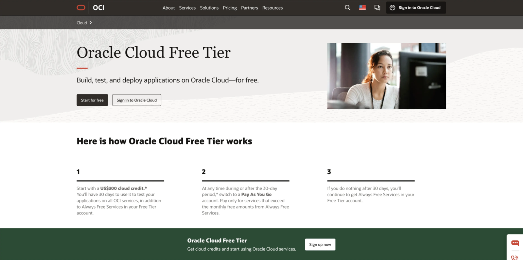This screenshot has width=523, height=260.
Task: Click the breadcrumb chevron after Cloud
Action: 91,23
